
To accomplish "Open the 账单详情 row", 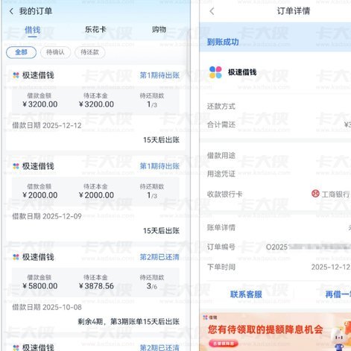I will [x=275, y=227].
